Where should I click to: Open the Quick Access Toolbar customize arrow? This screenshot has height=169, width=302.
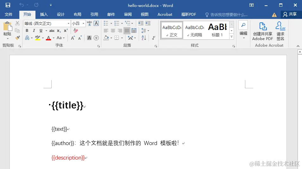[51, 5]
